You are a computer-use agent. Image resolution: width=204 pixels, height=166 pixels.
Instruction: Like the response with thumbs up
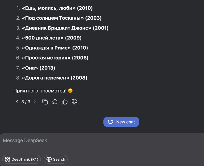pyautogui.click(x=65, y=102)
